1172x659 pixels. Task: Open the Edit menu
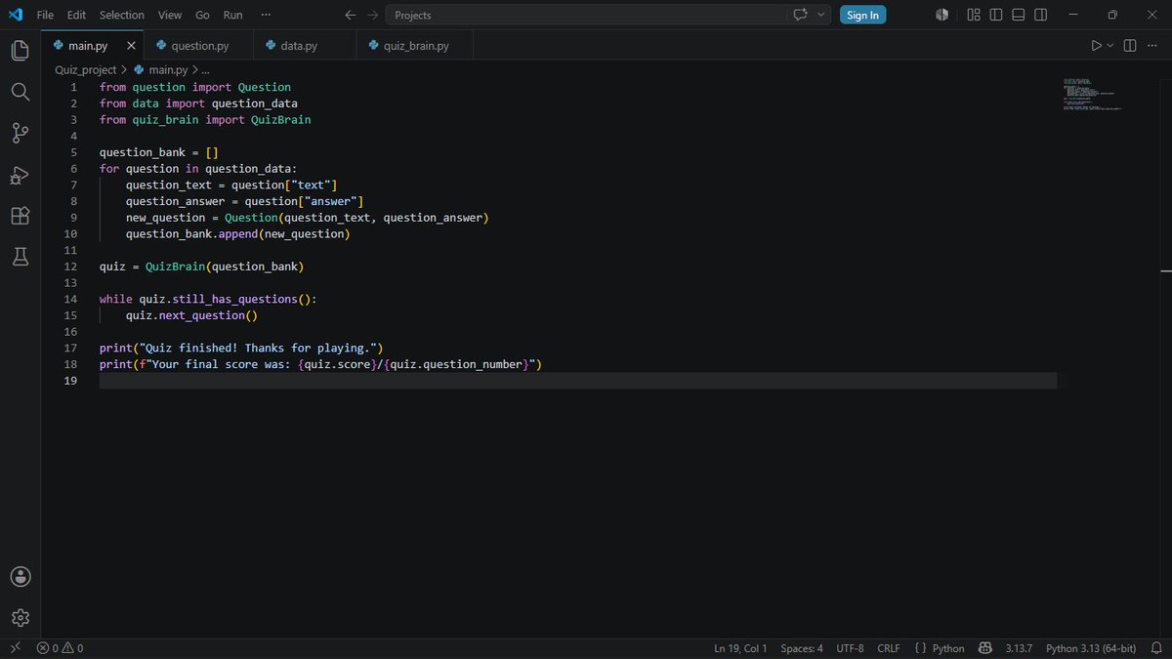(x=77, y=15)
